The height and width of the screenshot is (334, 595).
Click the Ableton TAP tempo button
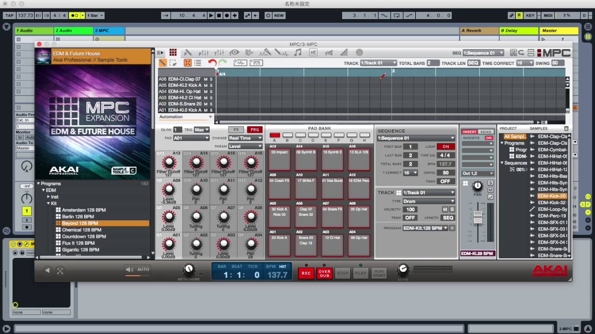click(x=9, y=15)
